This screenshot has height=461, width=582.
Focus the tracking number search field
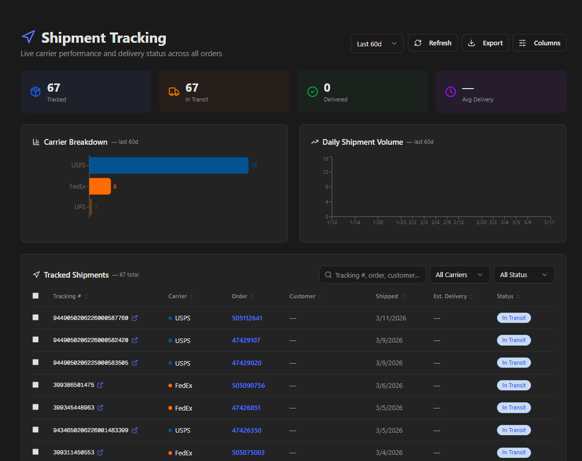372,275
